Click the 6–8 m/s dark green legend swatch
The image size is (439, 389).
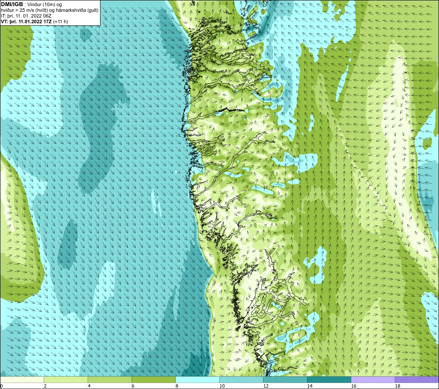tap(153, 379)
